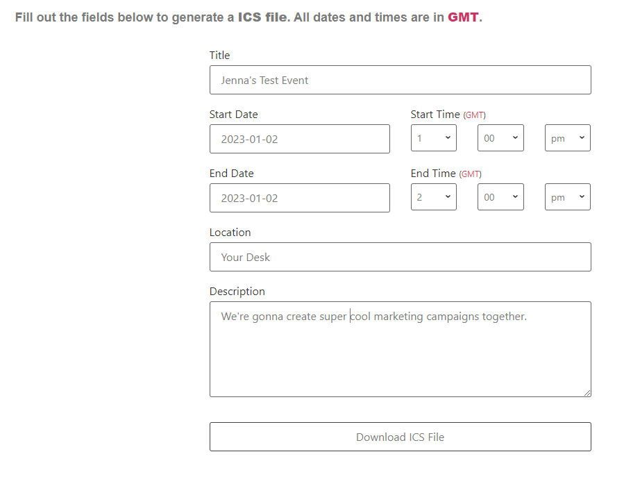The height and width of the screenshot is (486, 624).
Task: Open the start hour dropdown showing 1
Action: coord(433,137)
